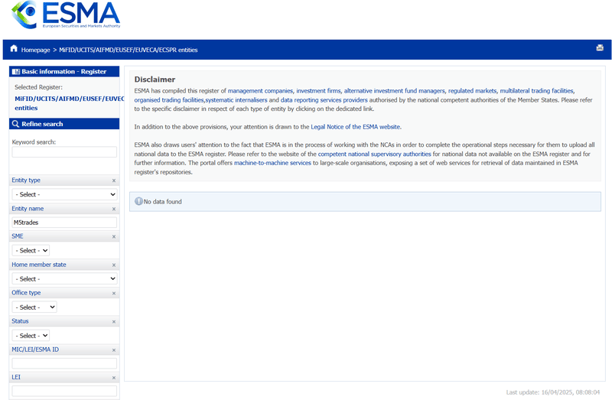Click the selected register entities link

[x=69, y=103]
